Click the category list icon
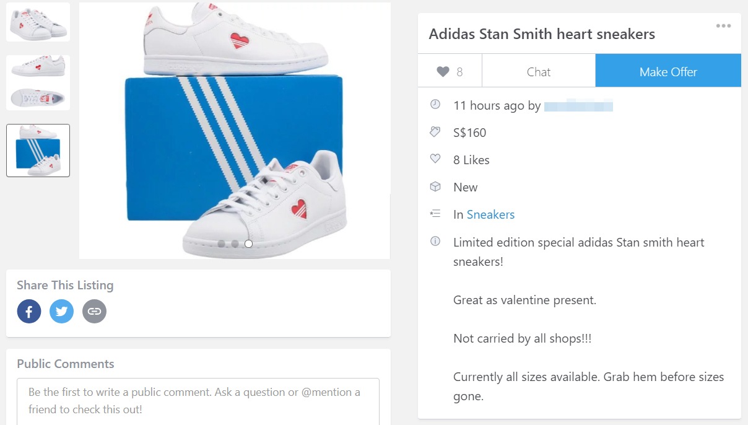 point(435,214)
